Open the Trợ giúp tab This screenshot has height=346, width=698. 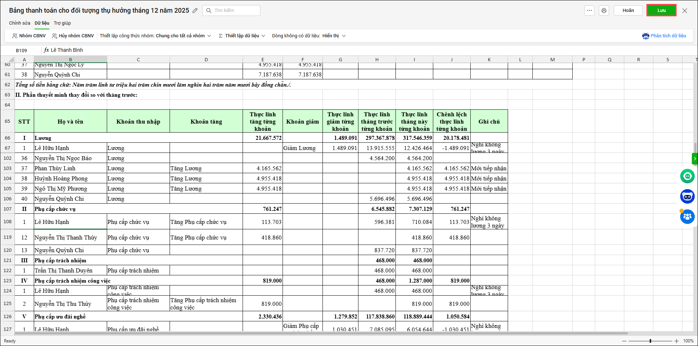click(62, 23)
